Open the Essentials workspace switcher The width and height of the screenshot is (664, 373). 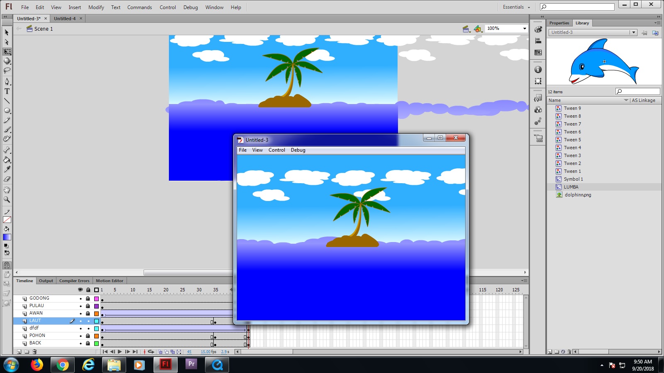pos(515,7)
